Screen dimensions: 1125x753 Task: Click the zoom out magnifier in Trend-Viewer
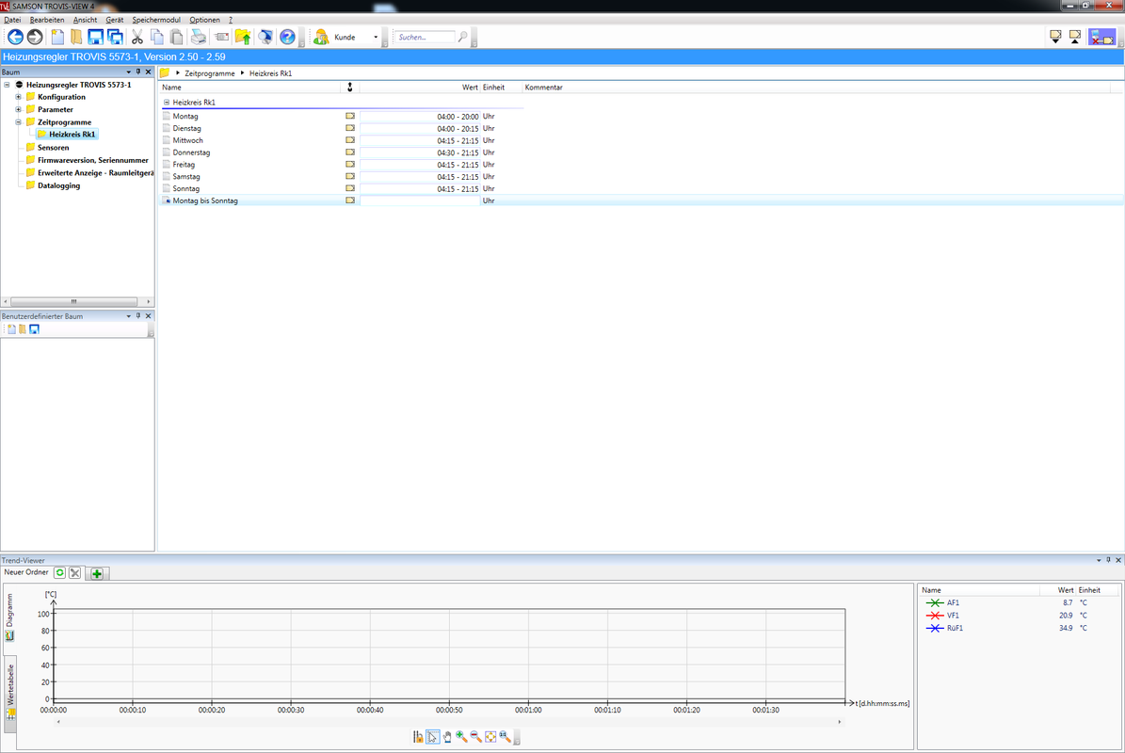coord(475,736)
